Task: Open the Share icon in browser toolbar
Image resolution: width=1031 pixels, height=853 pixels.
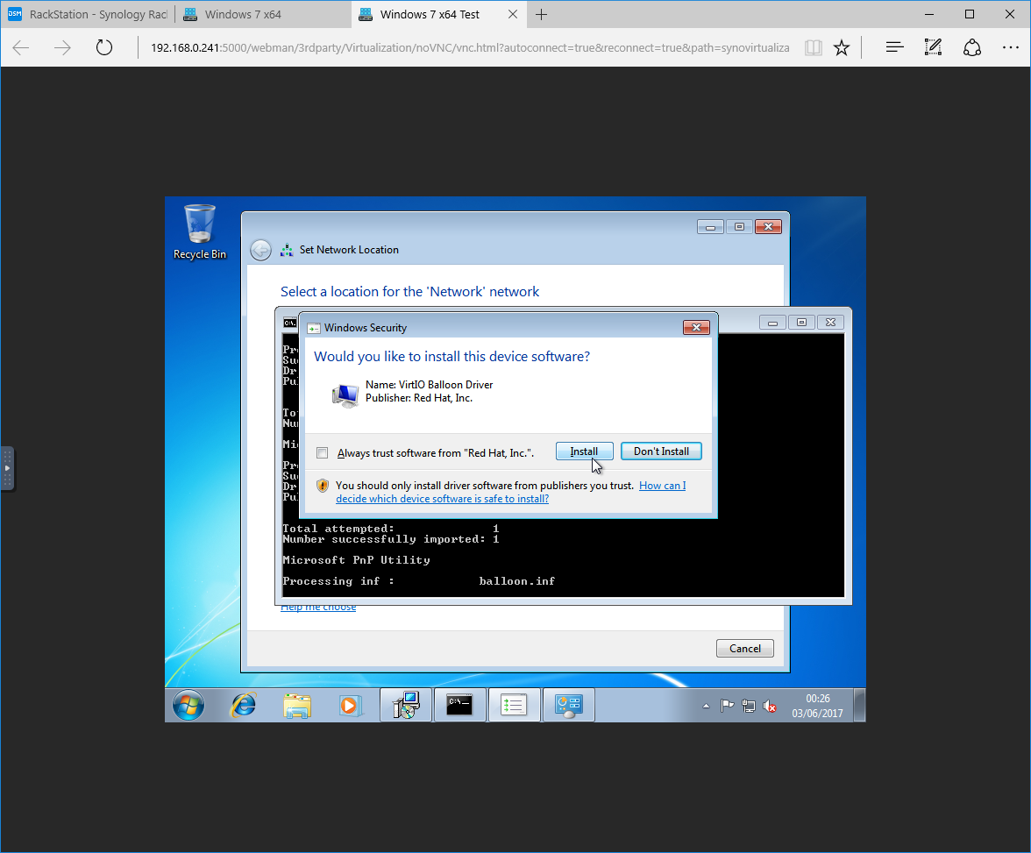Action: tap(971, 47)
